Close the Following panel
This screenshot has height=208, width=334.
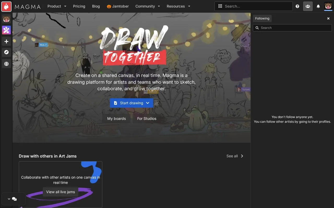click(329, 18)
